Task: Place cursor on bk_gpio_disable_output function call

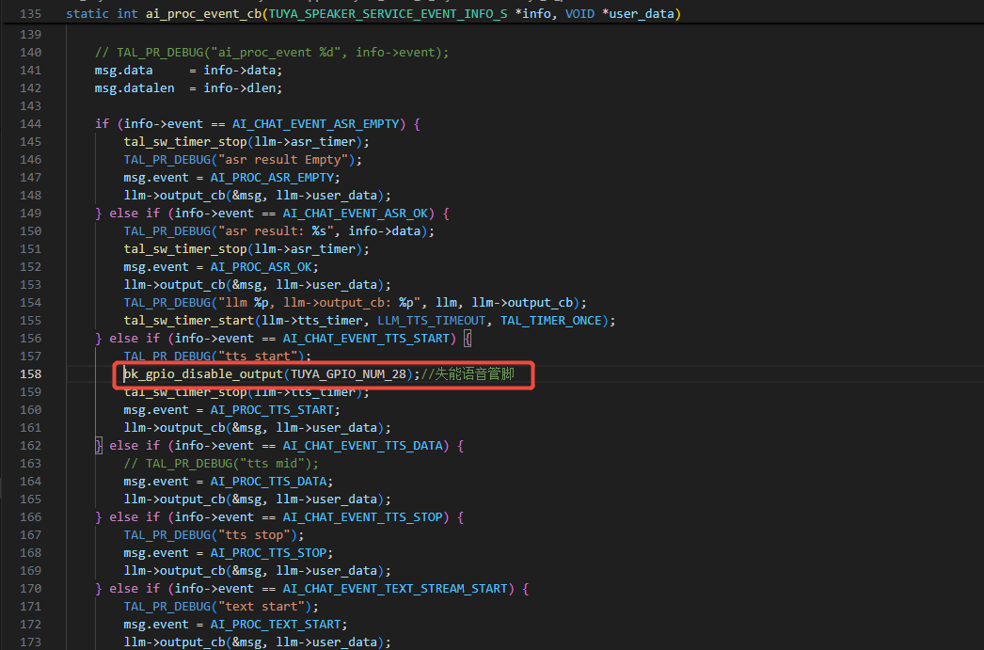Action: [x=203, y=374]
